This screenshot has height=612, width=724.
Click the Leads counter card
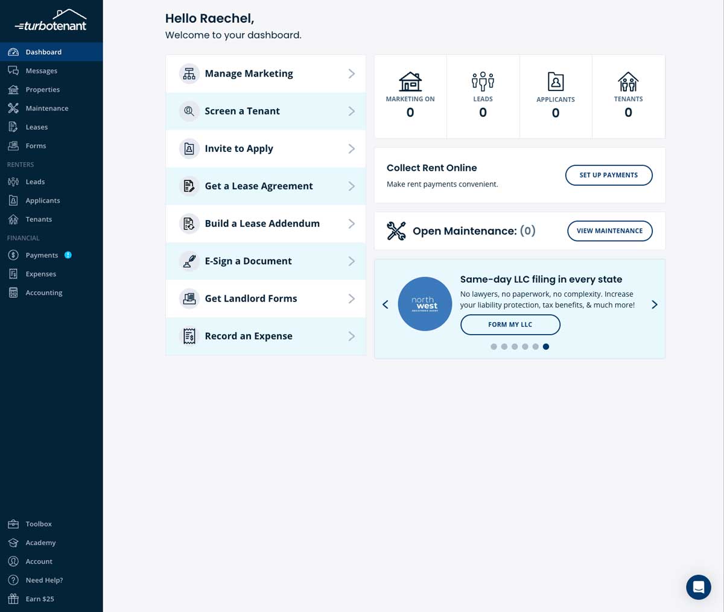click(483, 96)
